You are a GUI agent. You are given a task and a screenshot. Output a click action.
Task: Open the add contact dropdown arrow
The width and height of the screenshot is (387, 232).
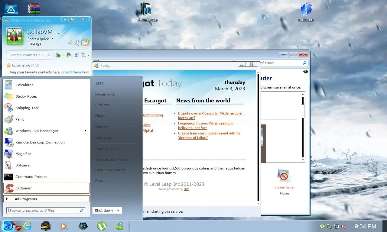(x=62, y=55)
